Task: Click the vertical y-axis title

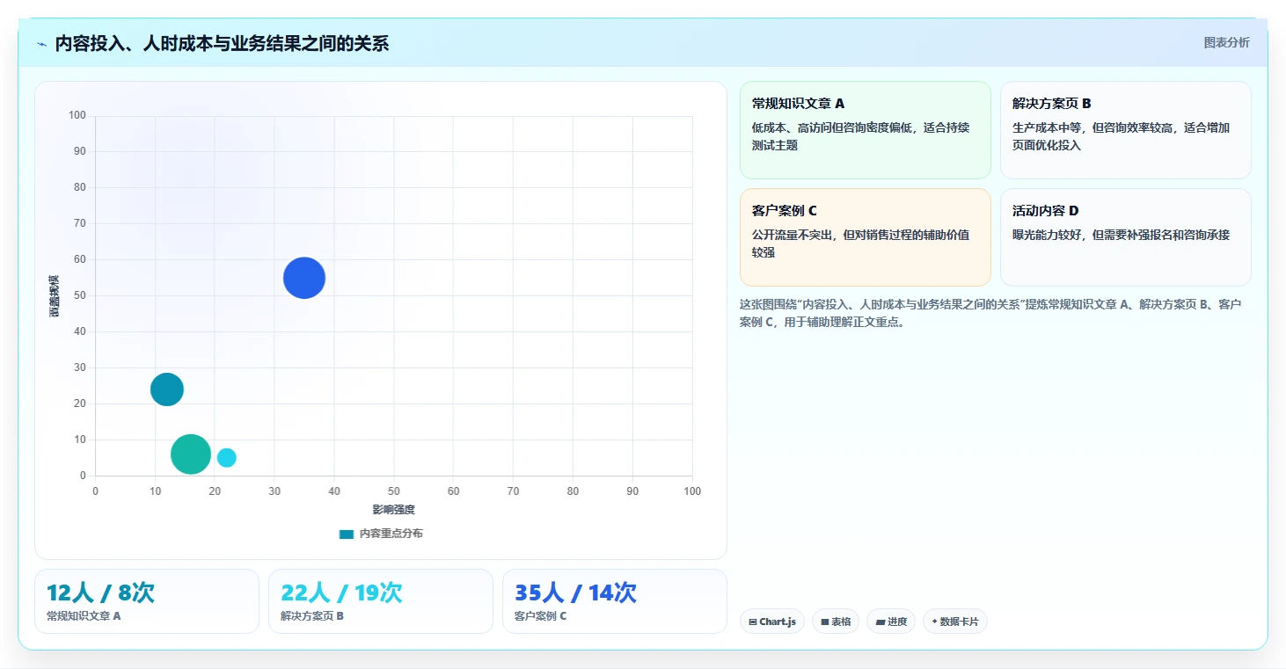Action: click(55, 295)
